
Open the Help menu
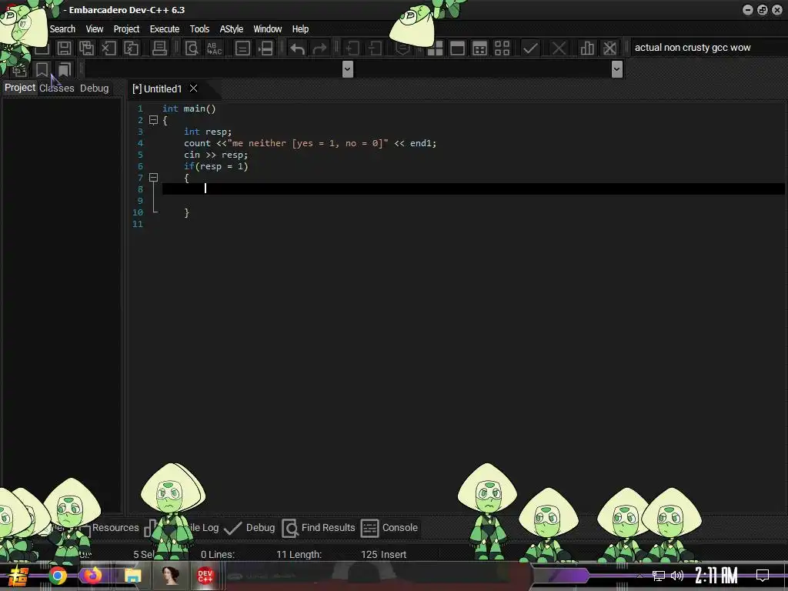coord(300,29)
